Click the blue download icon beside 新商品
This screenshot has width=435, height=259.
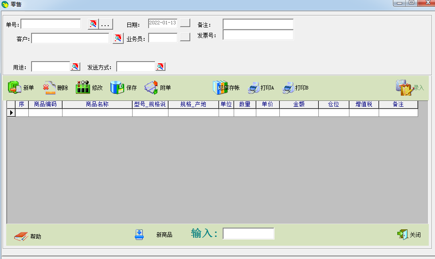click(x=139, y=235)
